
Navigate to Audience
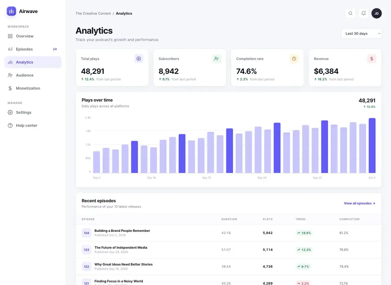click(33, 75)
